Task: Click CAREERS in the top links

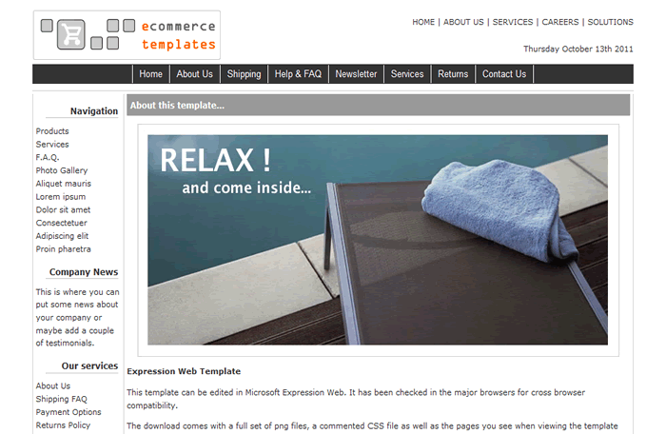Action: 559,22
